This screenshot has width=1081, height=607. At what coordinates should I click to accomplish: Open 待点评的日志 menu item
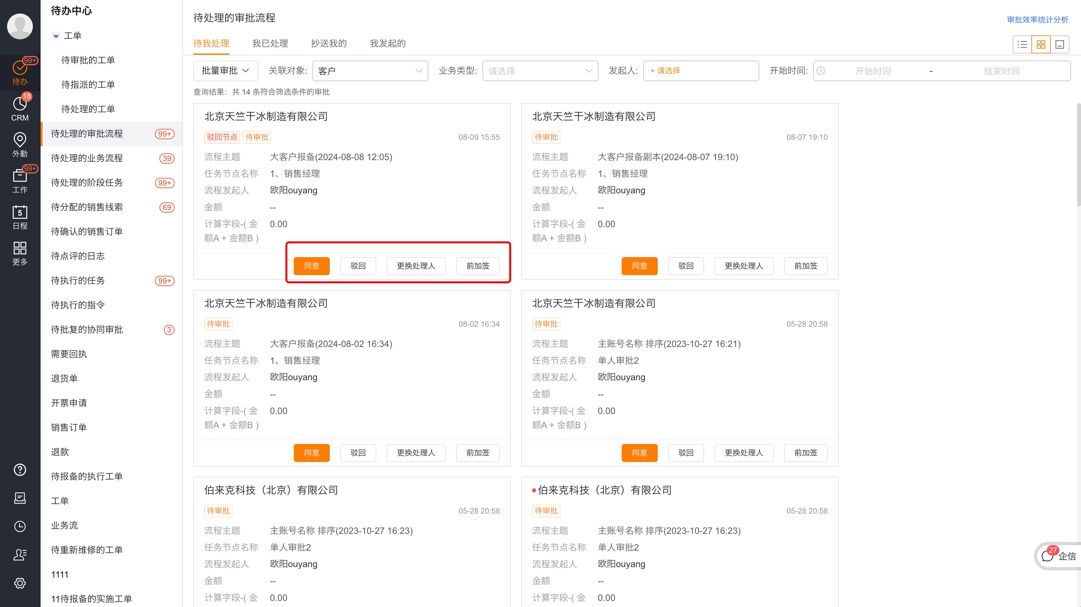tap(111, 255)
